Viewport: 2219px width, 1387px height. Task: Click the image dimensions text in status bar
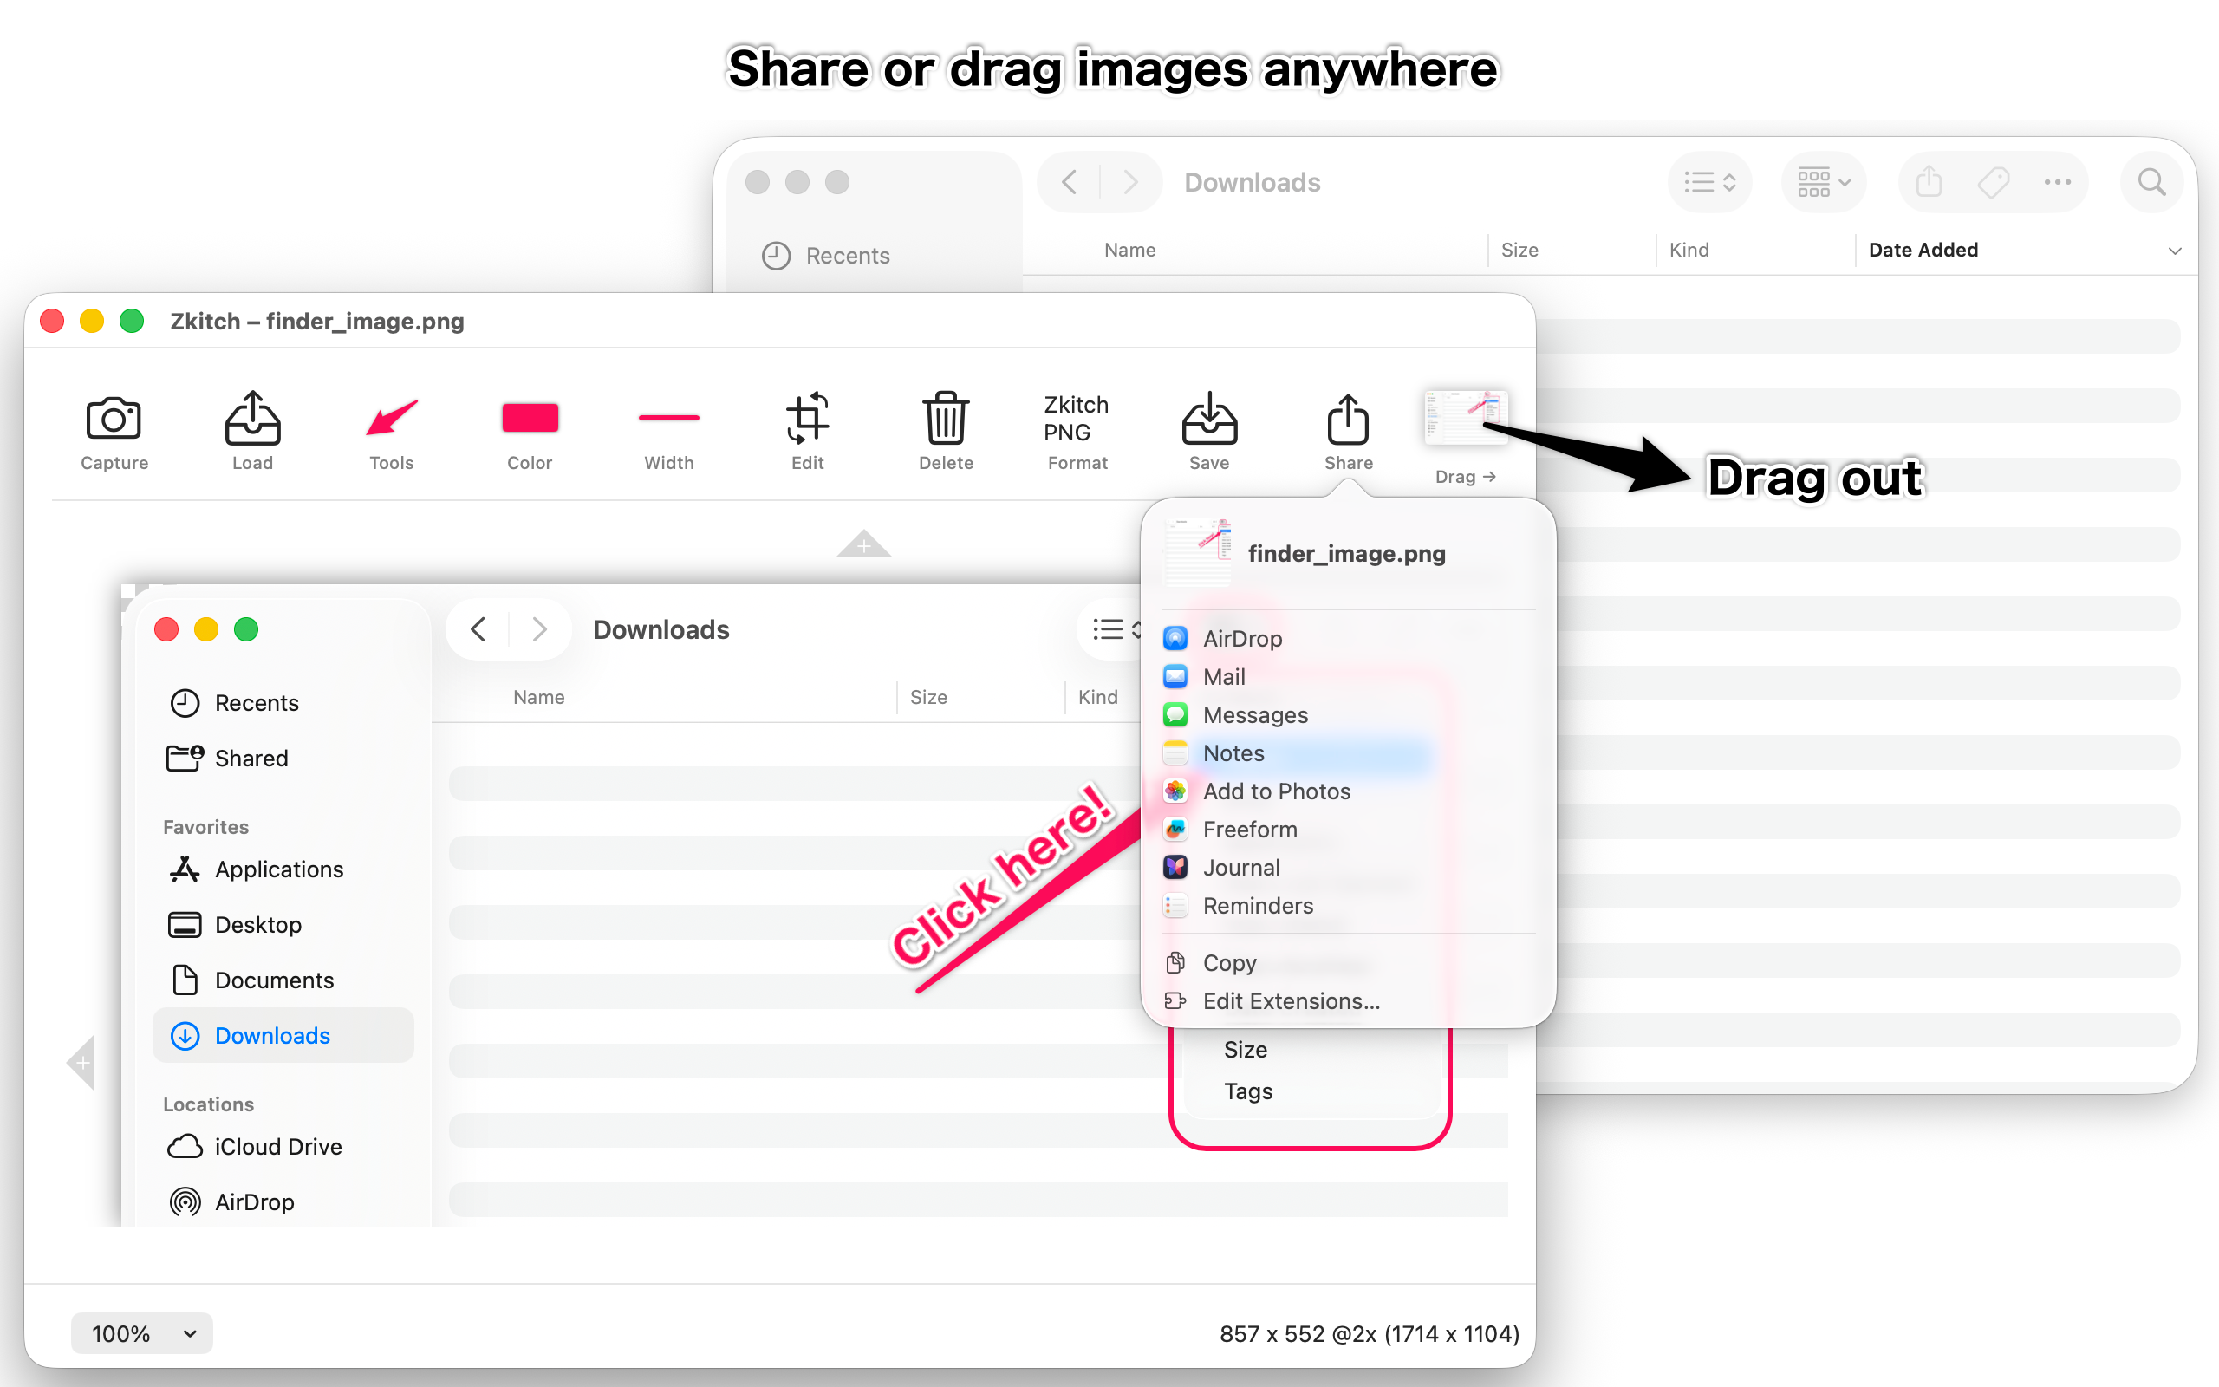[1369, 1334]
